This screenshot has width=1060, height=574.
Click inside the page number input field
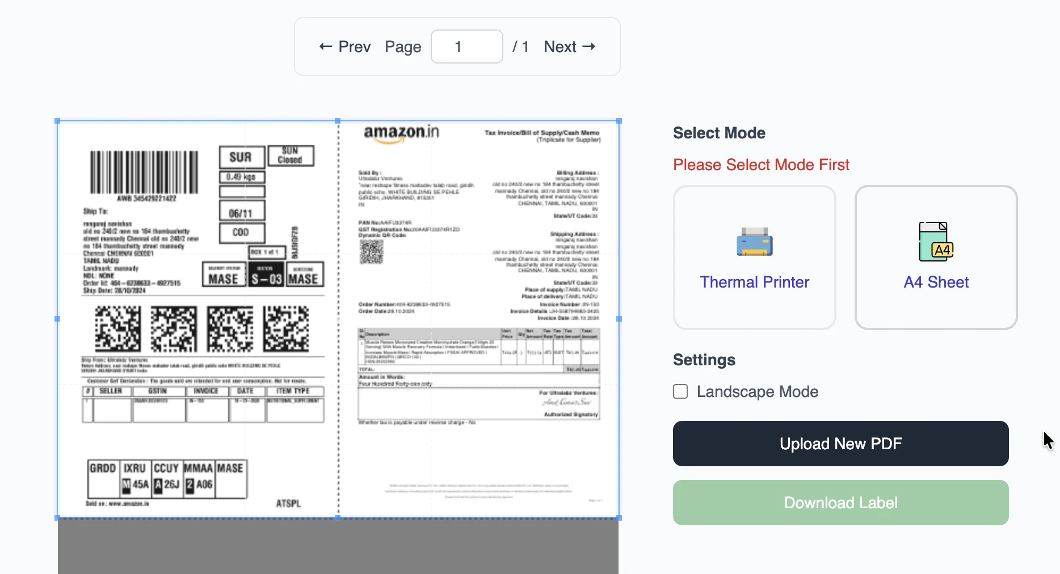point(466,47)
